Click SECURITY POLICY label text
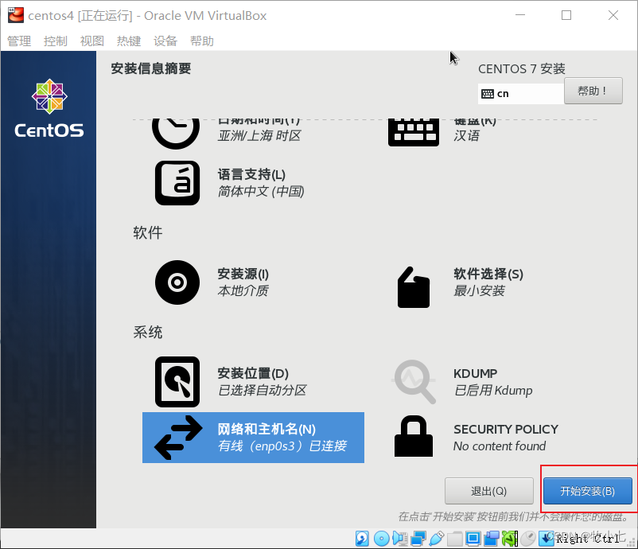This screenshot has height=549, width=638. (506, 430)
